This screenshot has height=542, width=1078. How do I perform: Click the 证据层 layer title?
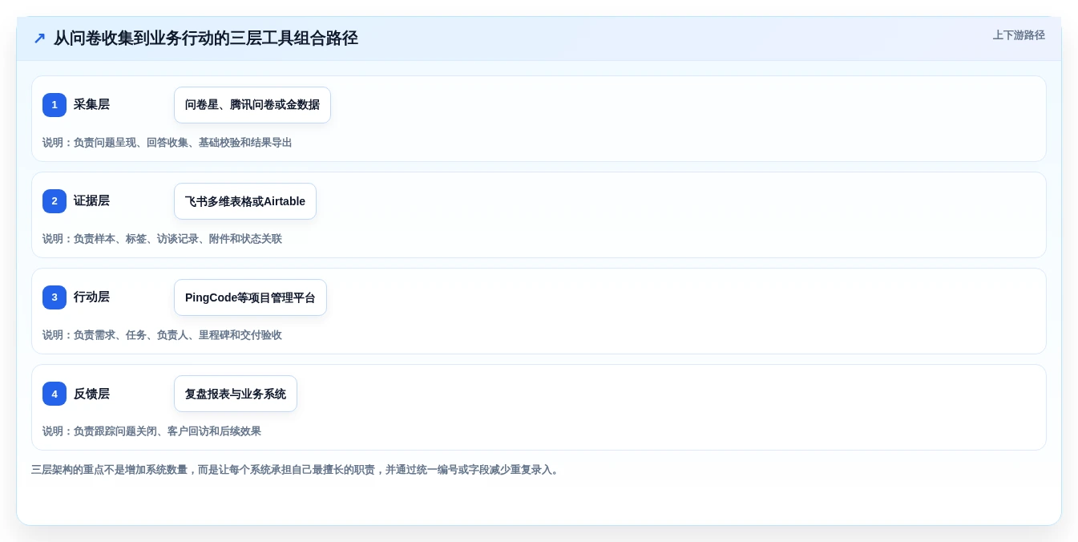click(91, 200)
